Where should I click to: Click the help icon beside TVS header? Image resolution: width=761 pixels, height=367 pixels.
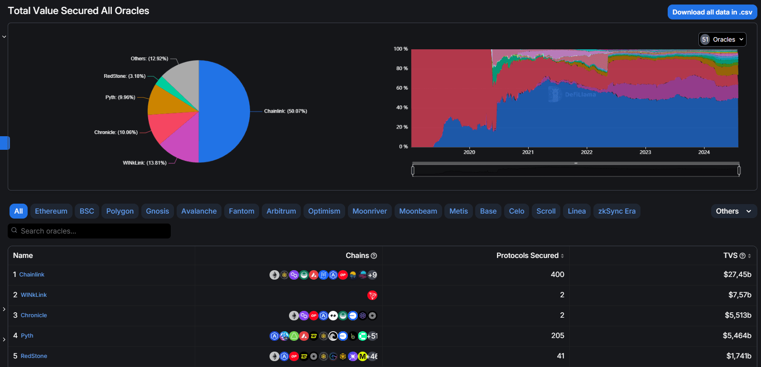pos(742,256)
